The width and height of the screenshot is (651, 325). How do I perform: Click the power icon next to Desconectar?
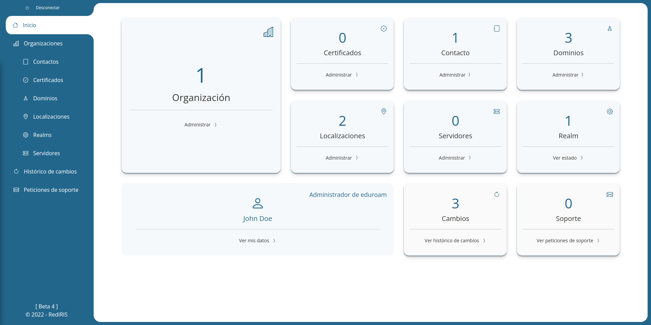(x=27, y=7)
